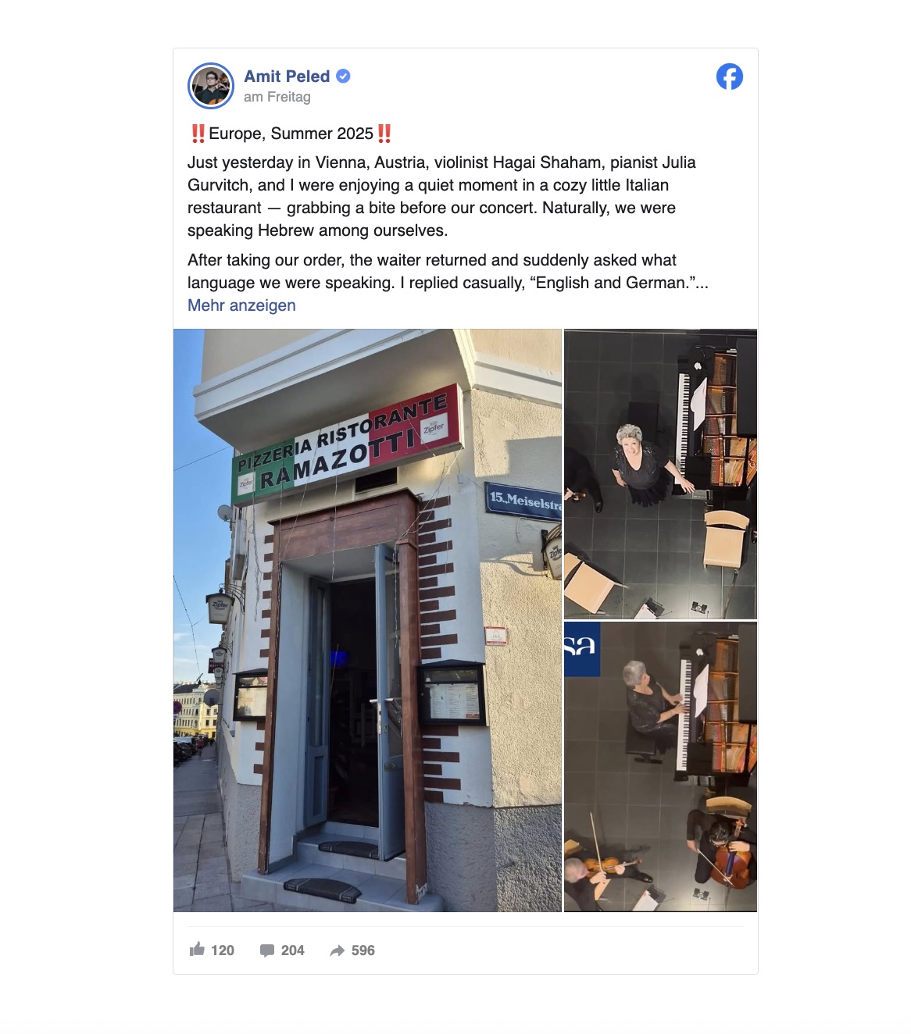The image size is (911, 1034).
Task: Click Amit Peled's profile picture
Action: click(x=211, y=86)
